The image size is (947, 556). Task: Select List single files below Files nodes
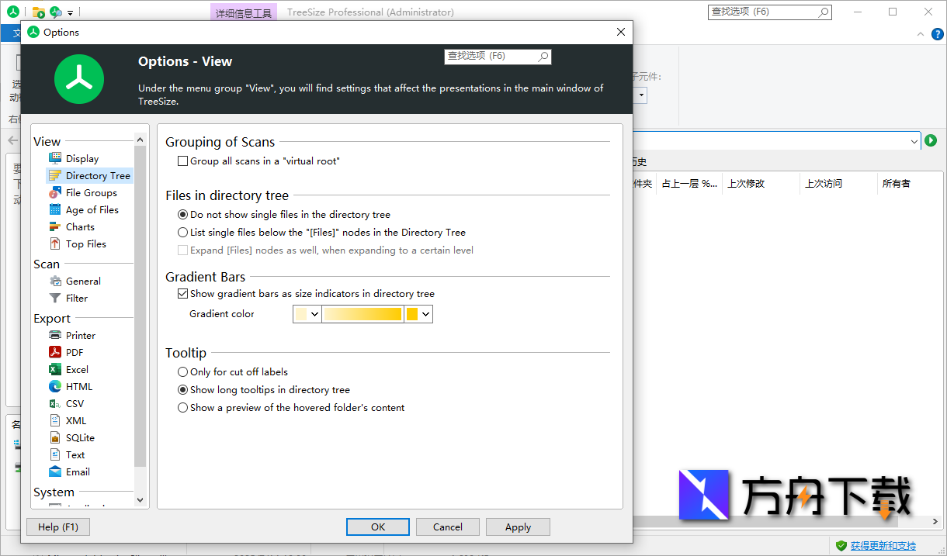pos(183,232)
